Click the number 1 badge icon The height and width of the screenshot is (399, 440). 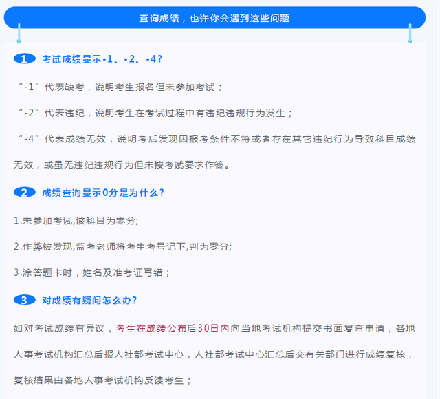pos(25,58)
